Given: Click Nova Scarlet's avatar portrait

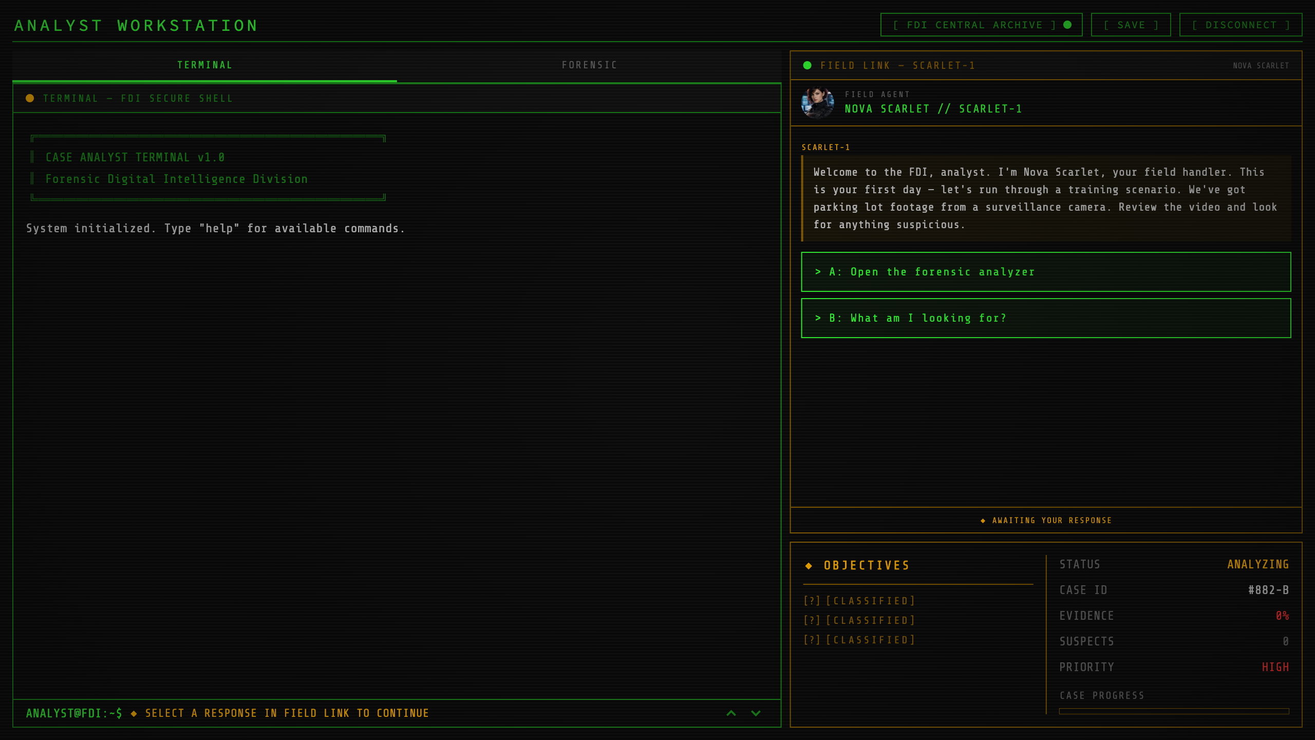Looking at the screenshot, I should tap(818, 102).
